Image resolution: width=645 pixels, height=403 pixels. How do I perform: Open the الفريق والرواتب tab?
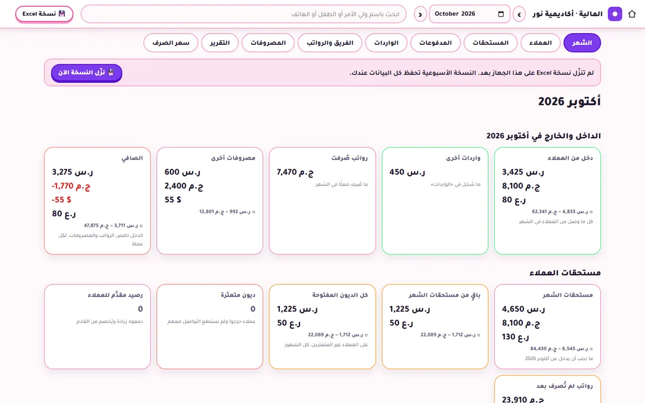(329, 43)
